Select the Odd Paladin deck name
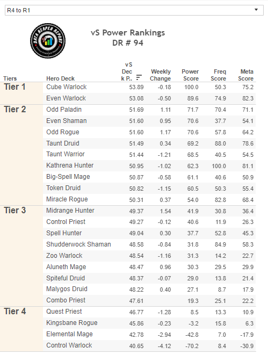The image size is (268, 354). 64,110
